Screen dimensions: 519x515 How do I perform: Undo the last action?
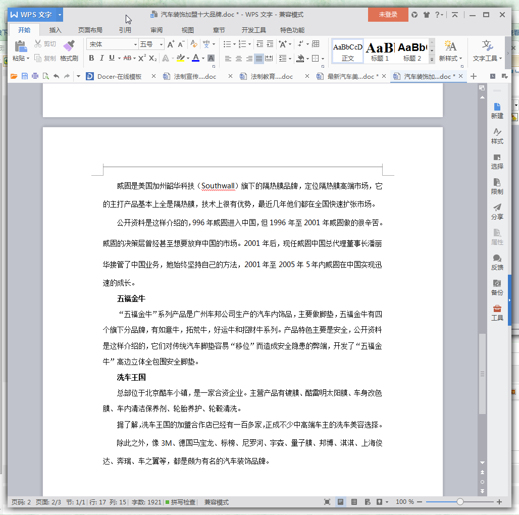56,76
